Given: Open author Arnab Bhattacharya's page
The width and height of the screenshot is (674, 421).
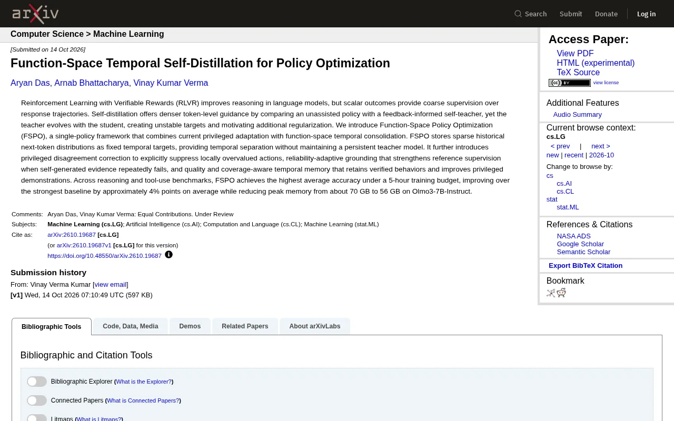Looking at the screenshot, I should tap(92, 83).
